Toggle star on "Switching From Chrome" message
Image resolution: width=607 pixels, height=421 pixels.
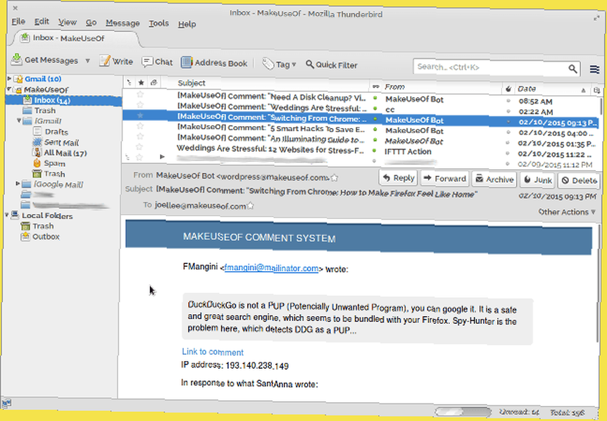coord(140,115)
